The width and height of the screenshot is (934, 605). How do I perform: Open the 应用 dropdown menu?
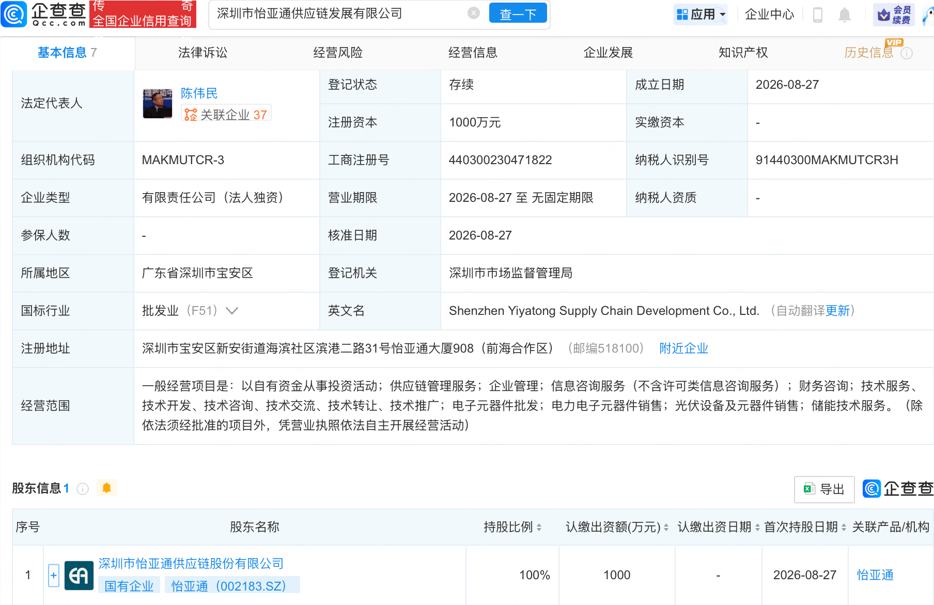point(701,14)
